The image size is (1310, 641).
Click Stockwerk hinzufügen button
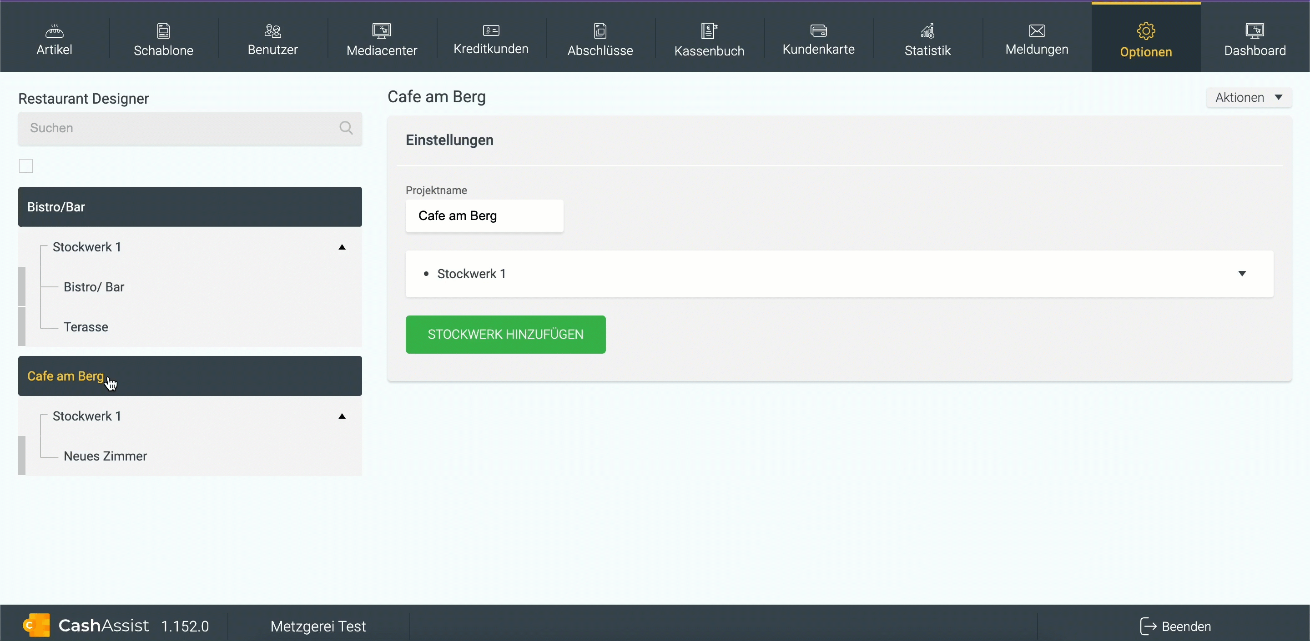tap(505, 335)
